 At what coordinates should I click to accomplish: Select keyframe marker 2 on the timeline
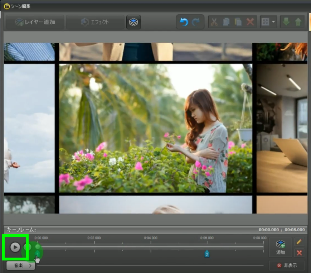pyautogui.click(x=207, y=254)
